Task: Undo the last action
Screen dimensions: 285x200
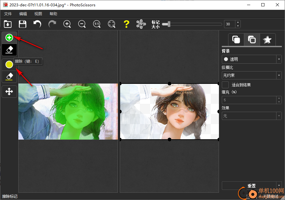Action: coord(37,24)
